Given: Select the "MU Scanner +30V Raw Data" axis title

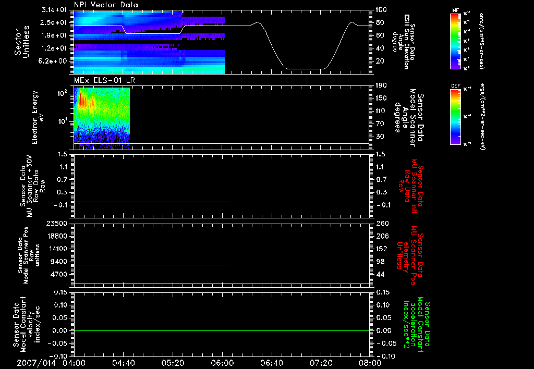Looking at the screenshot, I should coord(32,186).
